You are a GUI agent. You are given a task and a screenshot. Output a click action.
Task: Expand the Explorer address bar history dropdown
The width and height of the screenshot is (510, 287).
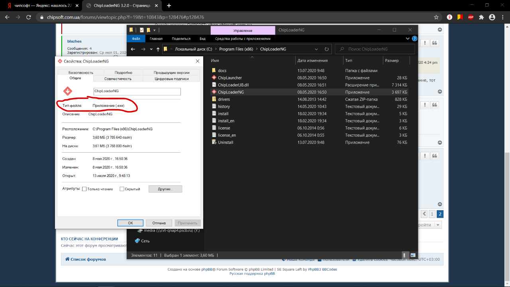(x=316, y=49)
